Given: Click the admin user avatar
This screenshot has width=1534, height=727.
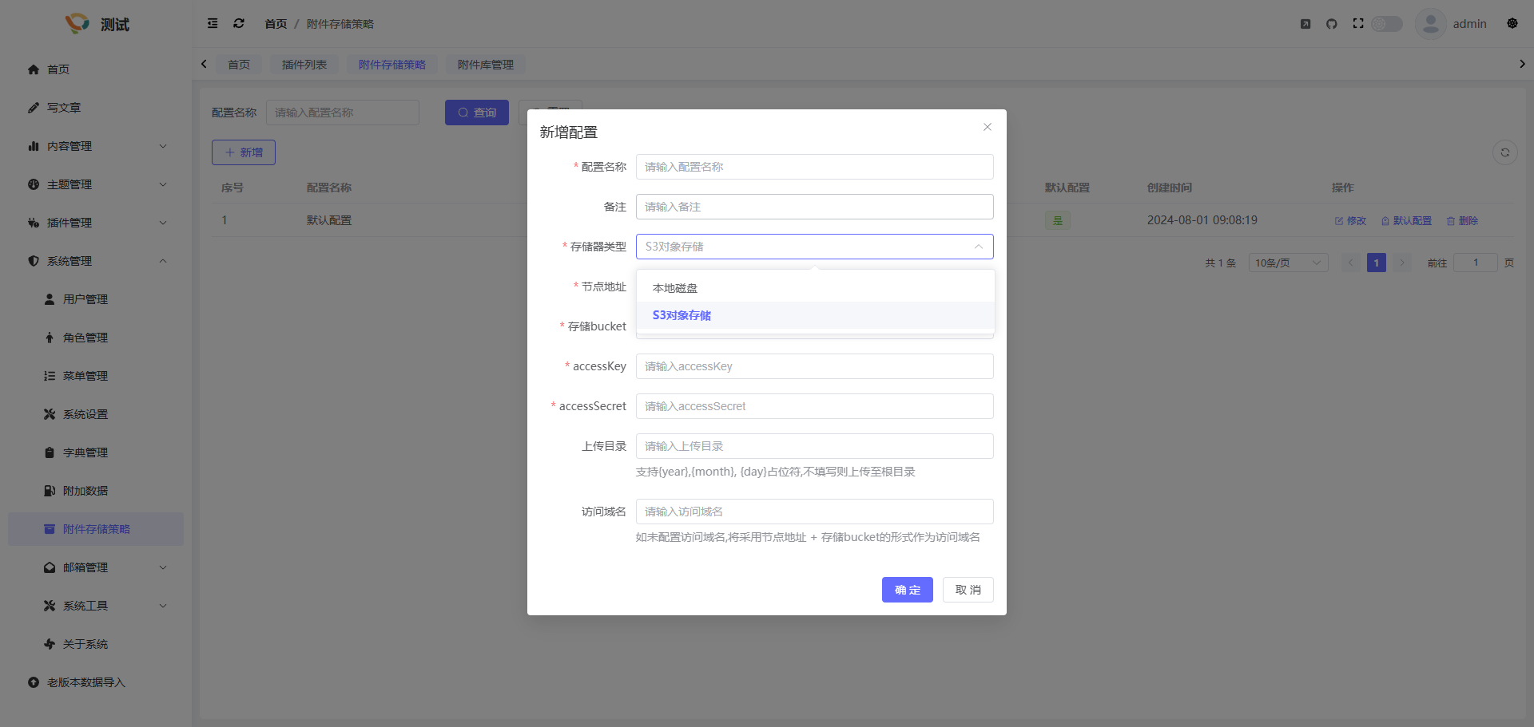Looking at the screenshot, I should (1430, 24).
